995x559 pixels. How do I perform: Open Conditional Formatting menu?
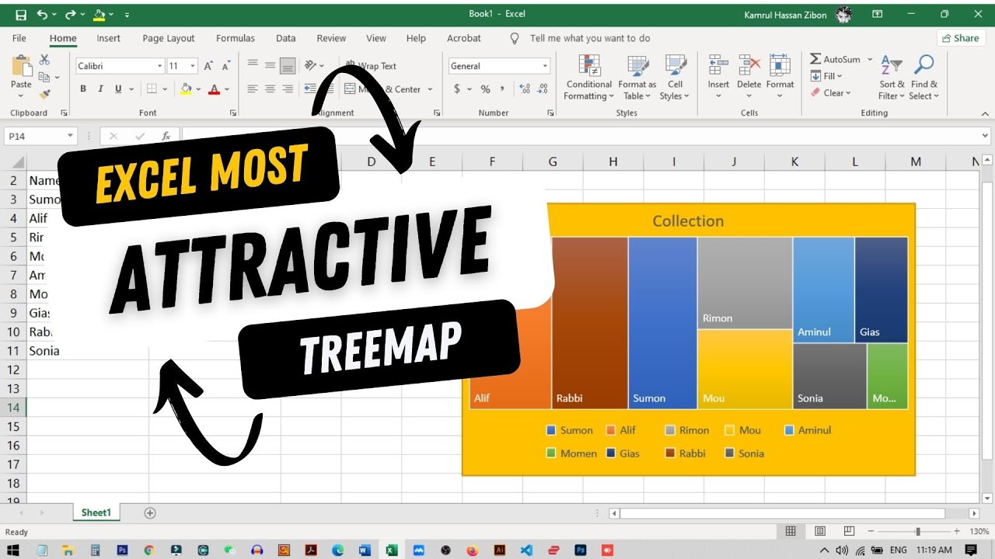[588, 78]
